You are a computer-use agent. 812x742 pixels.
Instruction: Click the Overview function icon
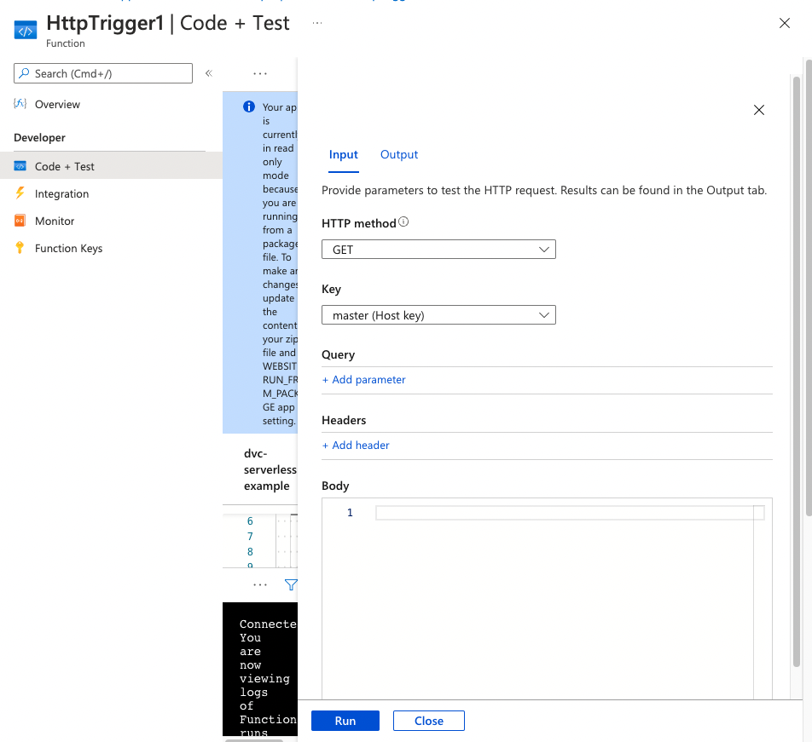coord(20,104)
